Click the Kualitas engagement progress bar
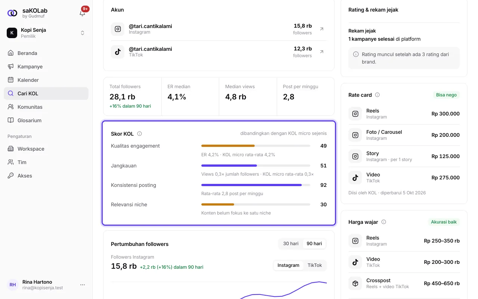 [x=255, y=146]
